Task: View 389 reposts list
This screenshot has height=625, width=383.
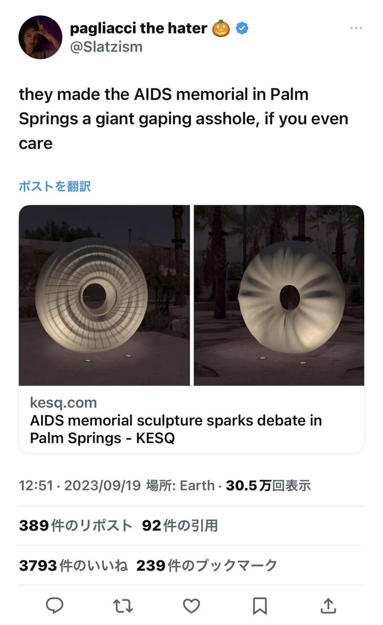Action: point(76,526)
